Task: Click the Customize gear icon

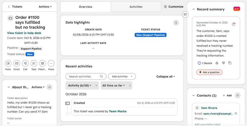Action: tap(165, 7)
